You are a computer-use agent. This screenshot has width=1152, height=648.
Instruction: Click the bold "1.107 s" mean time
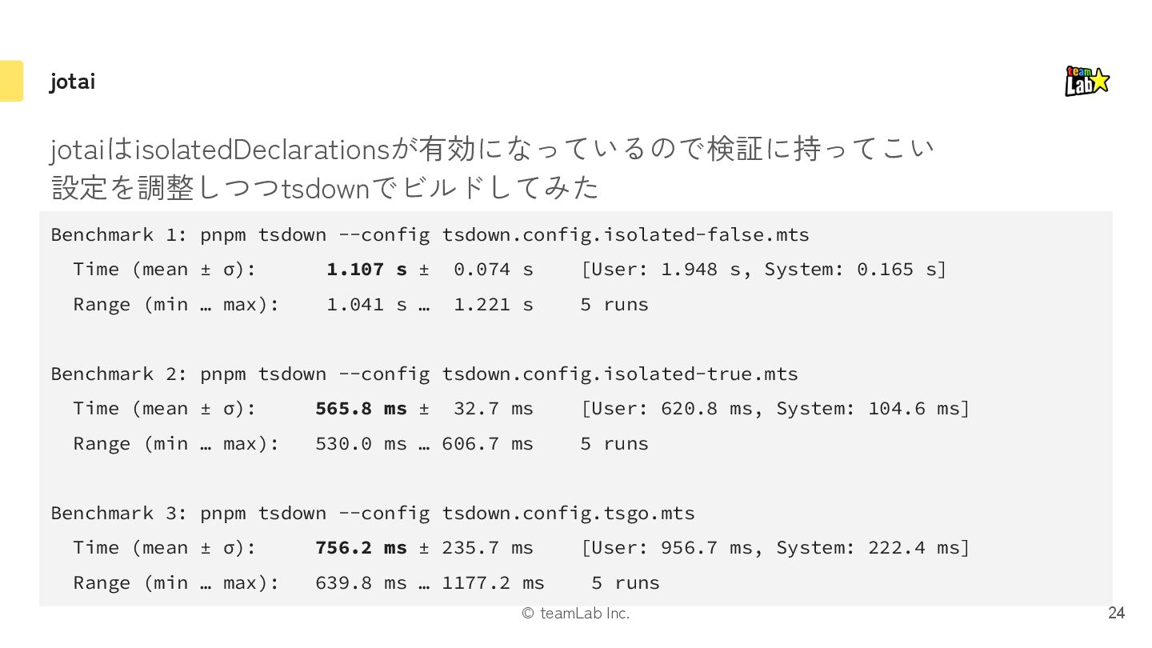click(x=366, y=270)
